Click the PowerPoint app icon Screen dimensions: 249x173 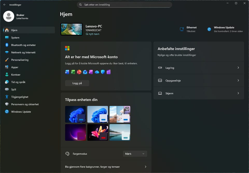pyautogui.click(x=79, y=72)
